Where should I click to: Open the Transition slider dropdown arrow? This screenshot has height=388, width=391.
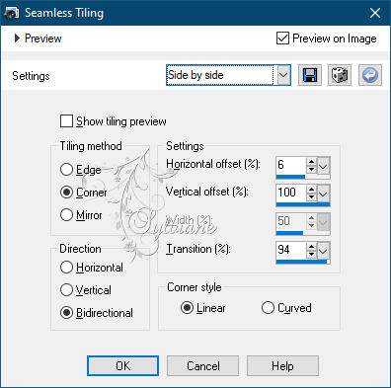click(323, 251)
